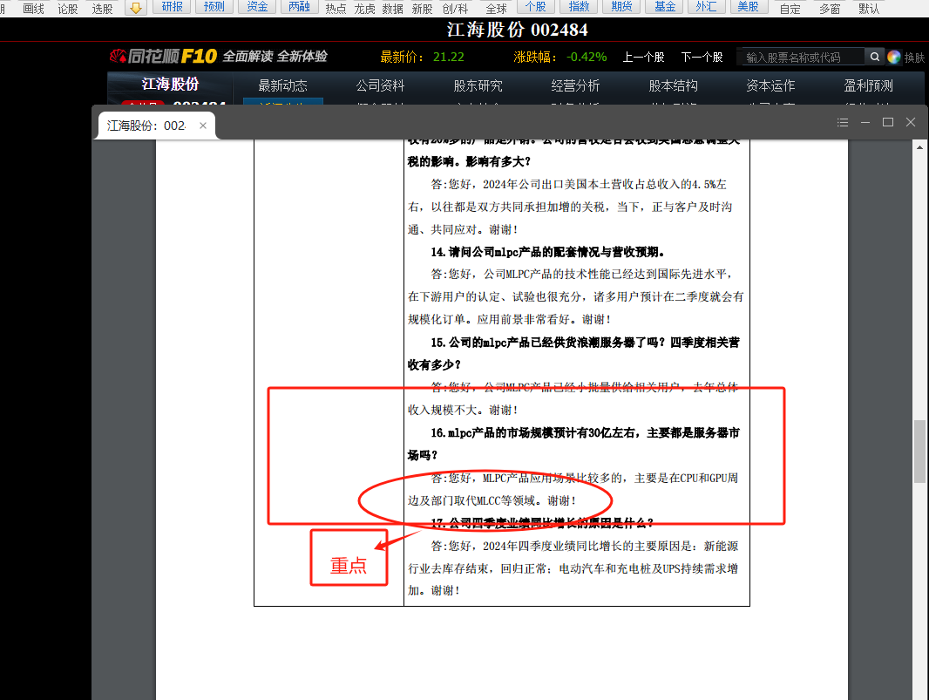Screen dimensions: 929x700
Task: Select 画线 in the top toolbar
Action: [x=33, y=9]
